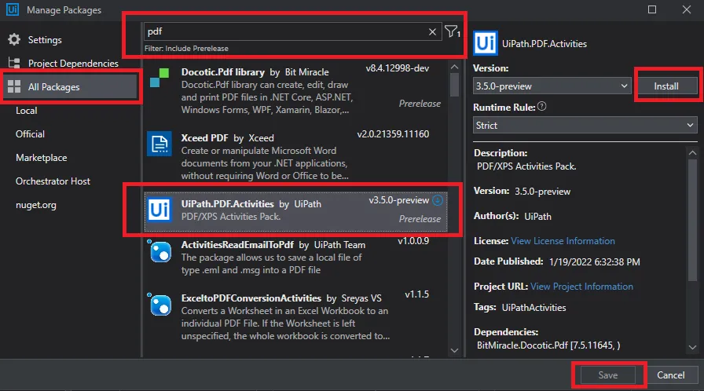Click the Runtime Rule help question icon
Image resolution: width=704 pixels, height=391 pixels.
tap(542, 107)
